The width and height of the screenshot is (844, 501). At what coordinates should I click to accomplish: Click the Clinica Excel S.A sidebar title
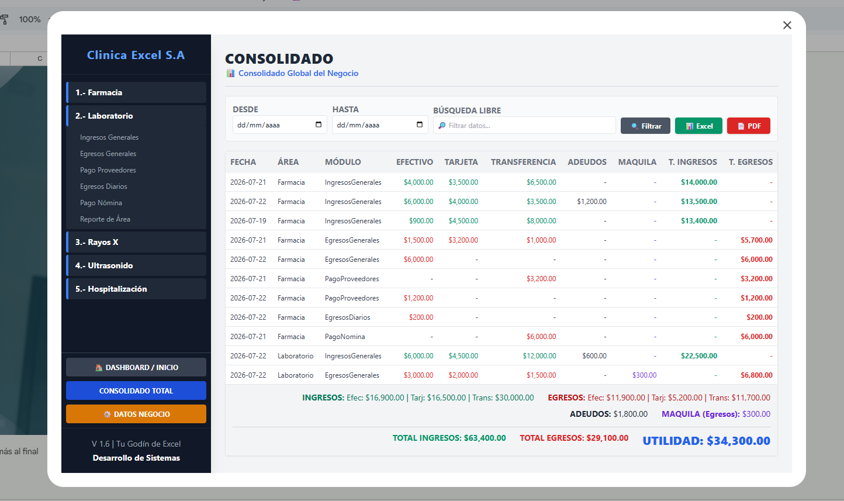coord(136,55)
